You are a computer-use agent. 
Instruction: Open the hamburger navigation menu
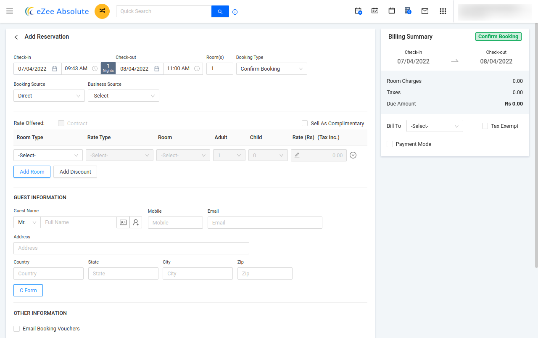[10, 11]
